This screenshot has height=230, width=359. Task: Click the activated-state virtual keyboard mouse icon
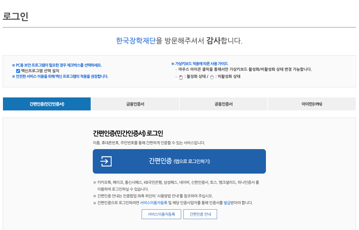[181, 77]
